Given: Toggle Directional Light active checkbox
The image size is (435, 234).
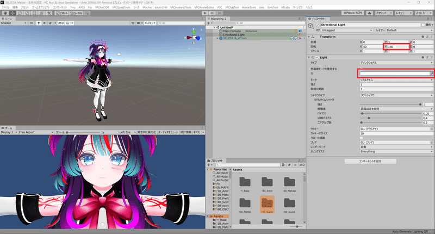Looking at the screenshot, I should point(318,24).
